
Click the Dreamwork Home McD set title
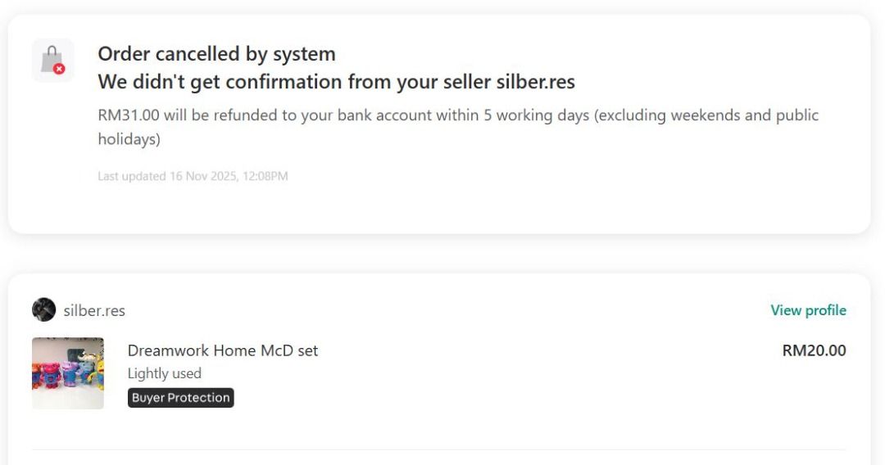point(222,350)
